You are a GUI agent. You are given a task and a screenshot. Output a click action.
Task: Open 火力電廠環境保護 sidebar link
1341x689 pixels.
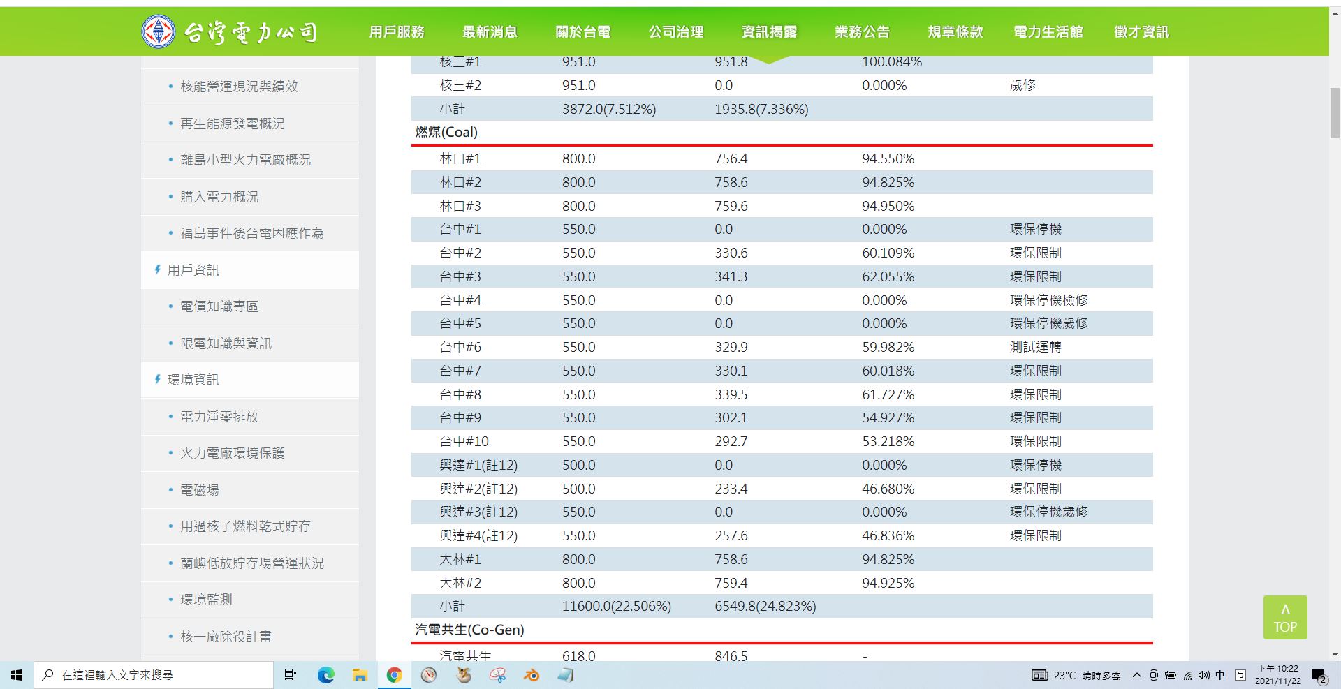[x=233, y=453]
